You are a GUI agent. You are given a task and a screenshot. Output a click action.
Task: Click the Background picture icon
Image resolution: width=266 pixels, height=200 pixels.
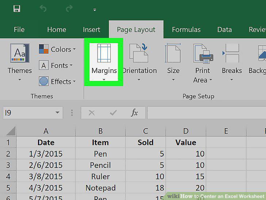pos(262,53)
